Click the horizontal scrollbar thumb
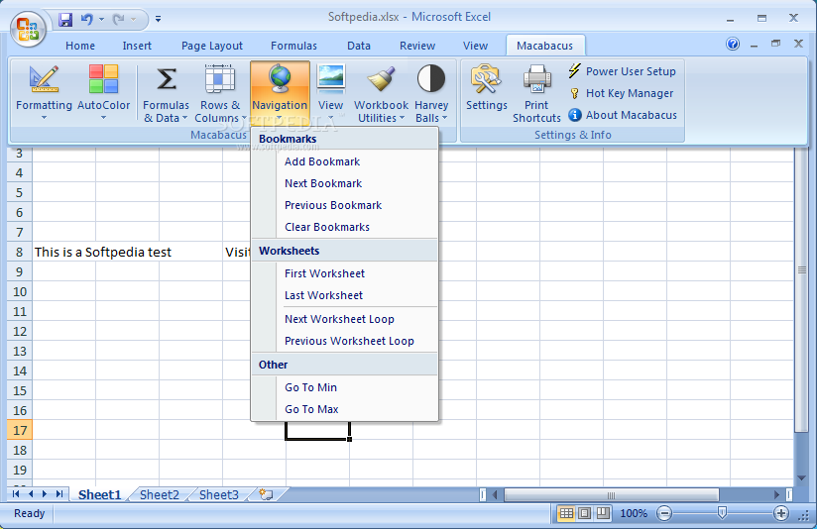817x529 pixels. [x=611, y=494]
